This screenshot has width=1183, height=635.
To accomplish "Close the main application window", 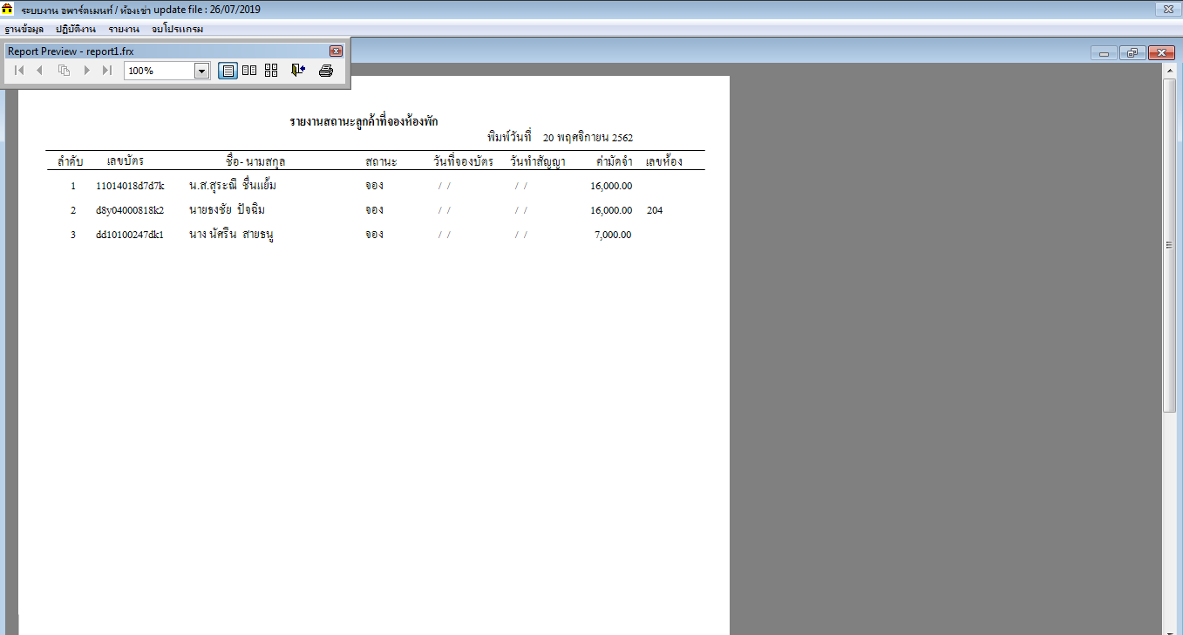I will click(x=1166, y=10).
